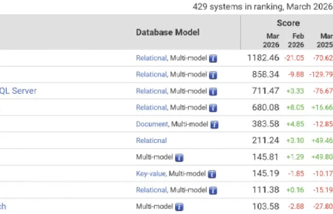Show Multi-model info for the 680.08 row
This screenshot has width=333, height=214.
pos(213,107)
